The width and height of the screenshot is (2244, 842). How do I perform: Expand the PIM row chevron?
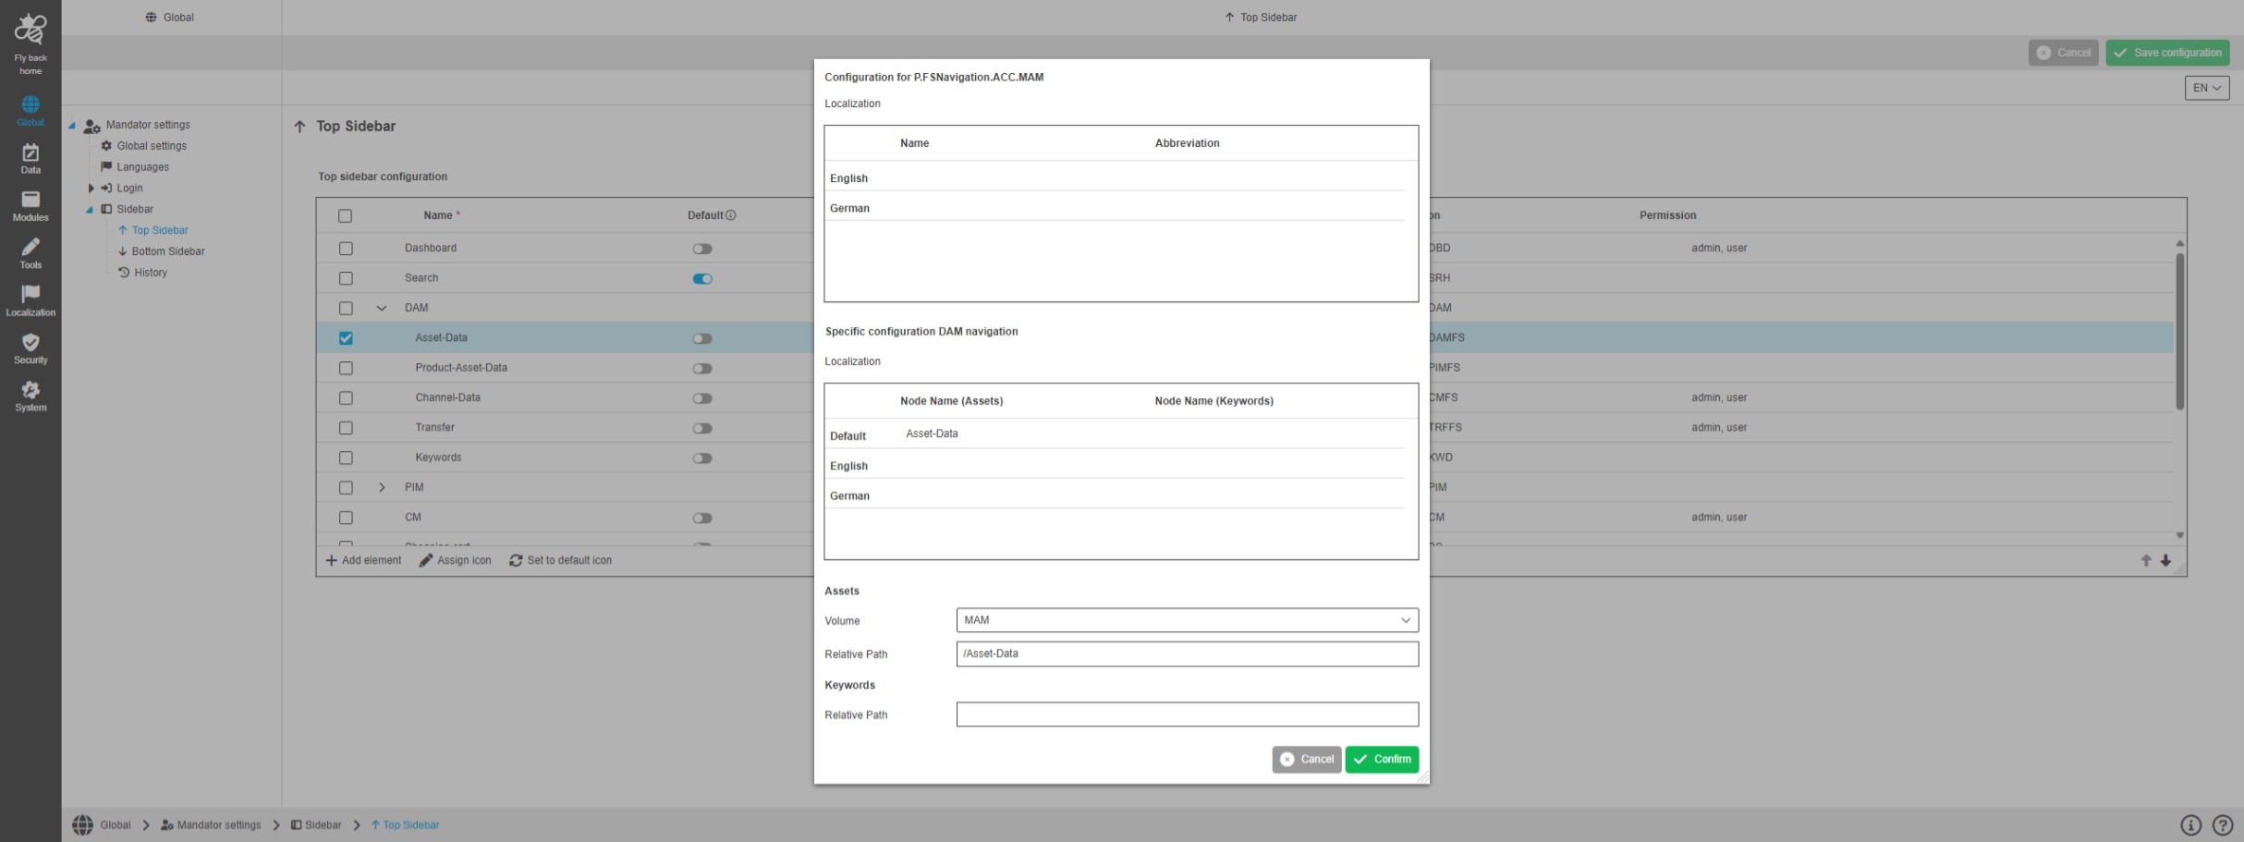[x=382, y=488]
